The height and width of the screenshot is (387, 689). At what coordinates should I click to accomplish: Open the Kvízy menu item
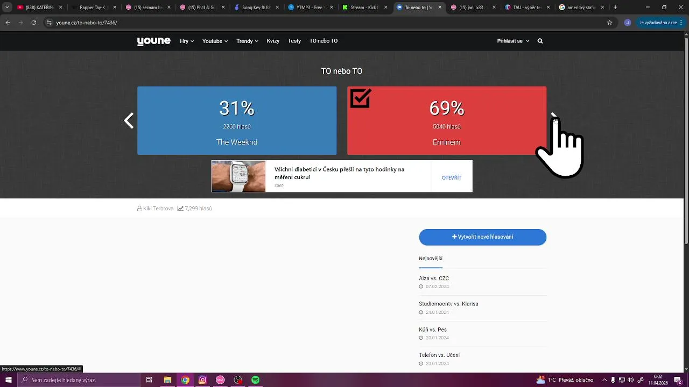point(273,41)
